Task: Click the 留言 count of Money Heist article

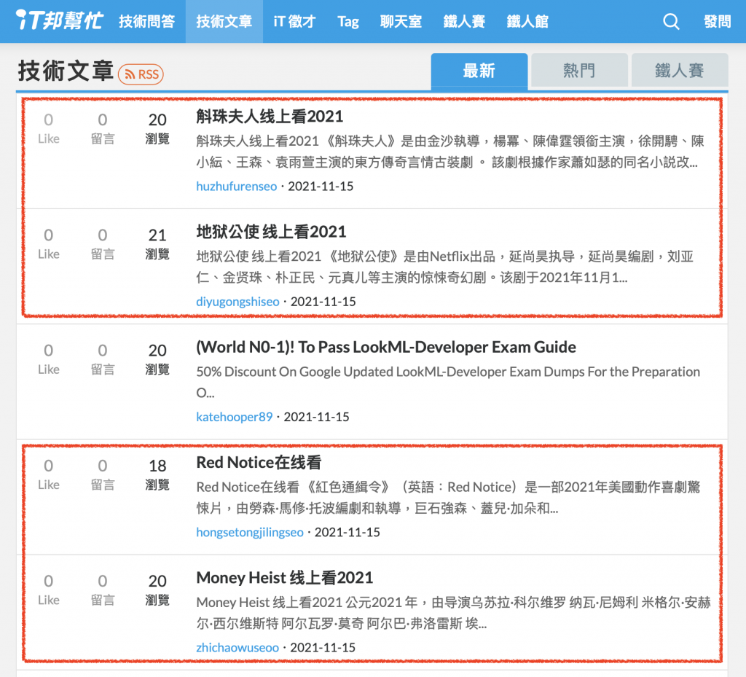Action: 102,589
